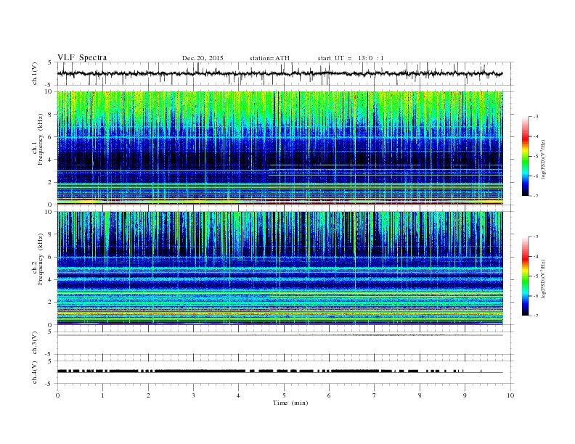Screen dimensions: 575x444
Task: Click the "-3" value on ch.1 color bar
Action: click(x=536, y=117)
